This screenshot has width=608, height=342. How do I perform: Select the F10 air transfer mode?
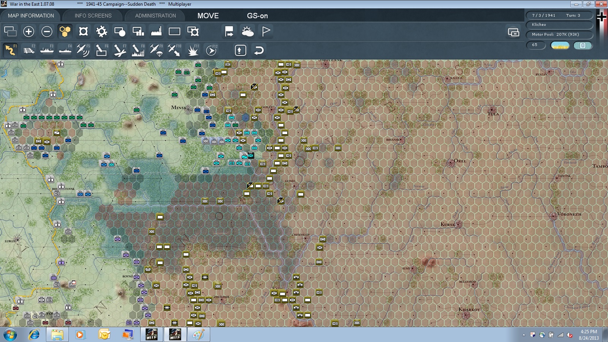pyautogui.click(x=174, y=50)
